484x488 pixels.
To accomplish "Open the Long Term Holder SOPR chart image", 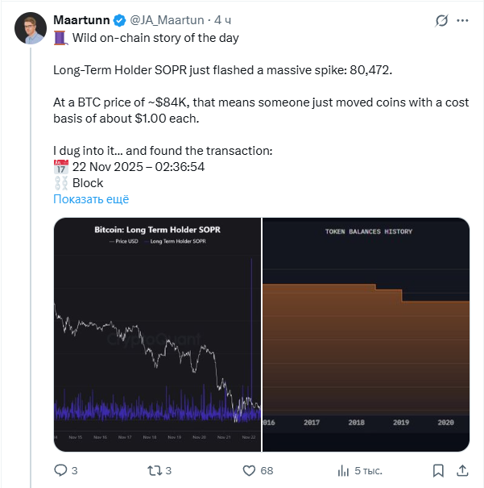I will click(x=157, y=335).
